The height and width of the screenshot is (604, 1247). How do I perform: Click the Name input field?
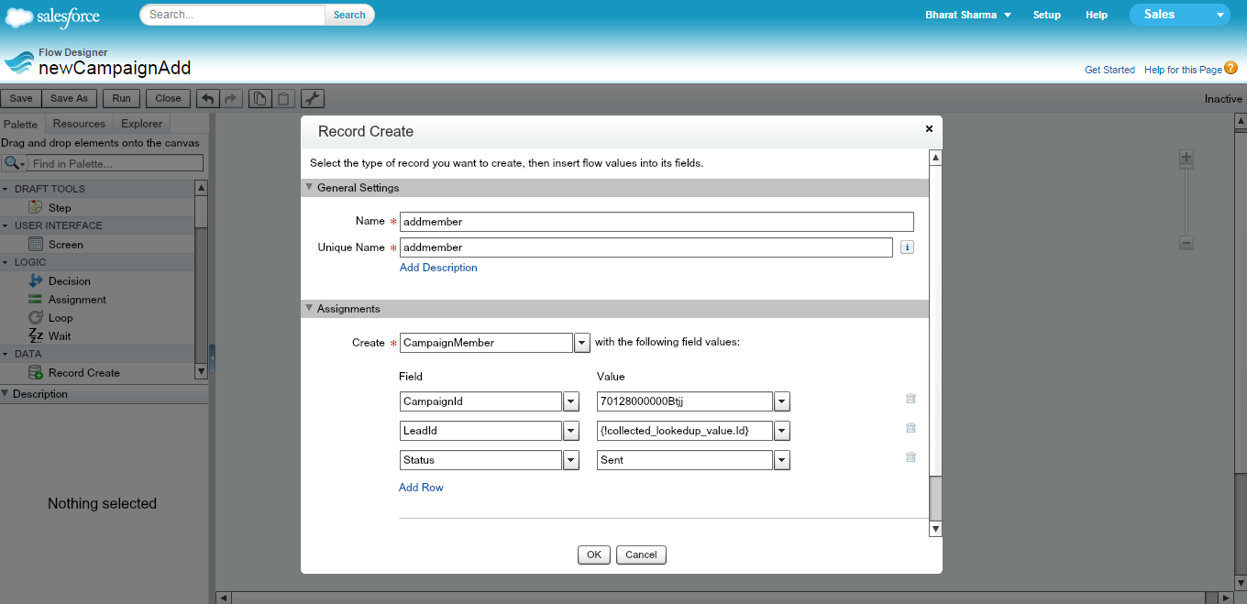[x=657, y=222]
